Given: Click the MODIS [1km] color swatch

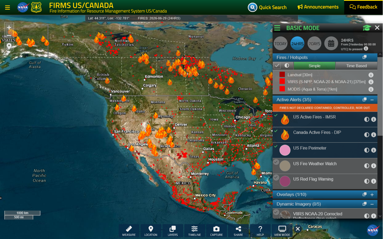Looking at the screenshot, I should tap(282, 89).
